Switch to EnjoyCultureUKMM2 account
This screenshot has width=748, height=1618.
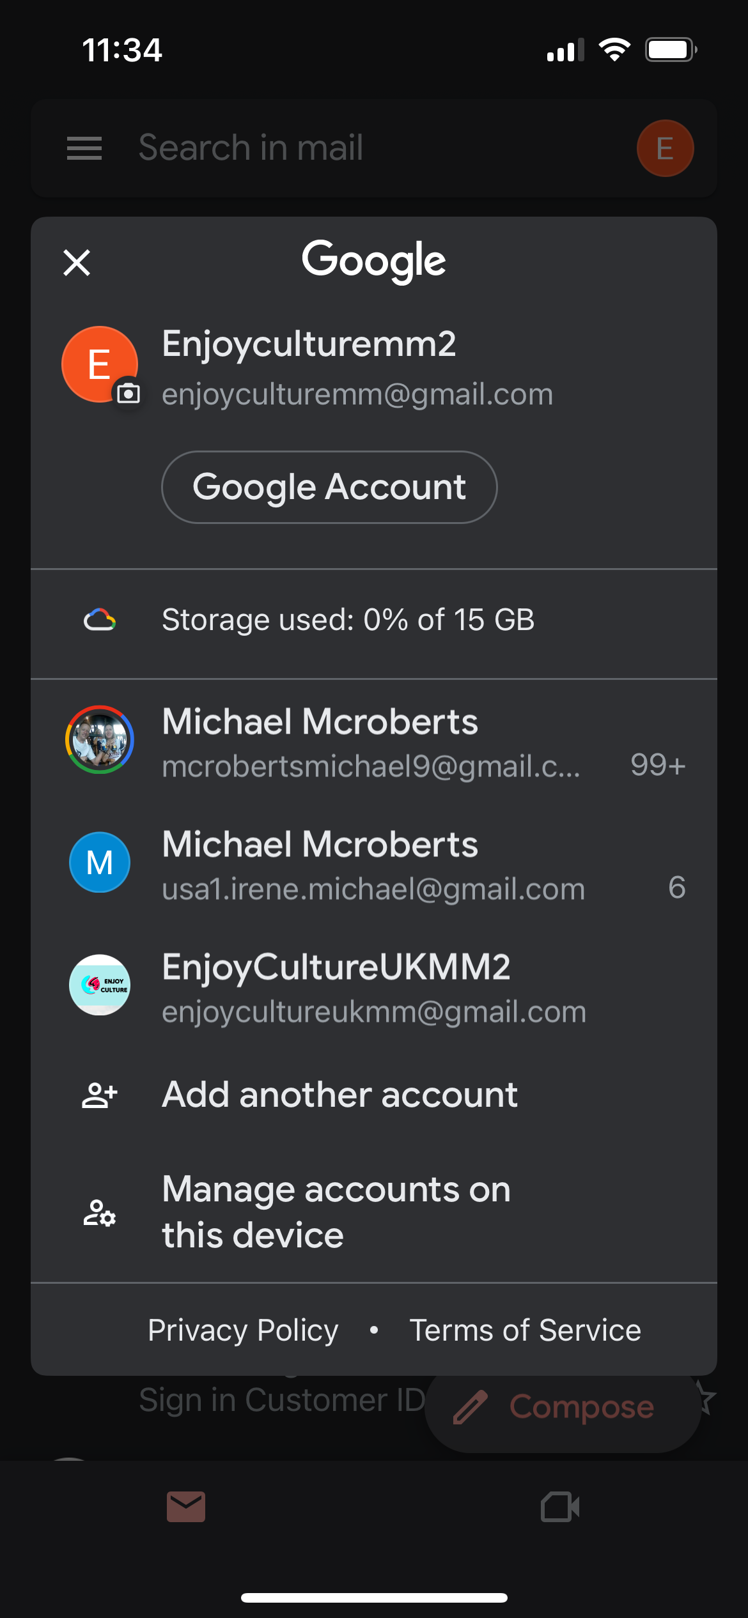coord(374,986)
